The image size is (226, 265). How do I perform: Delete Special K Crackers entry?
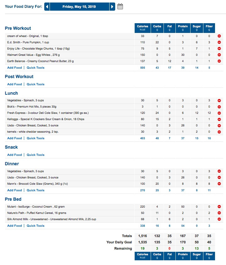(219, 119)
